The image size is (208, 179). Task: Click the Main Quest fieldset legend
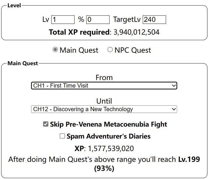point(22,63)
